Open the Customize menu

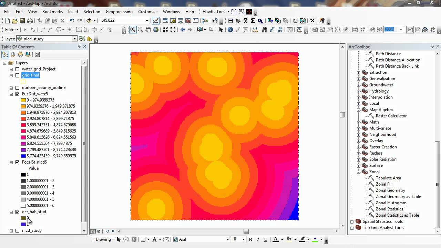pyautogui.click(x=148, y=12)
